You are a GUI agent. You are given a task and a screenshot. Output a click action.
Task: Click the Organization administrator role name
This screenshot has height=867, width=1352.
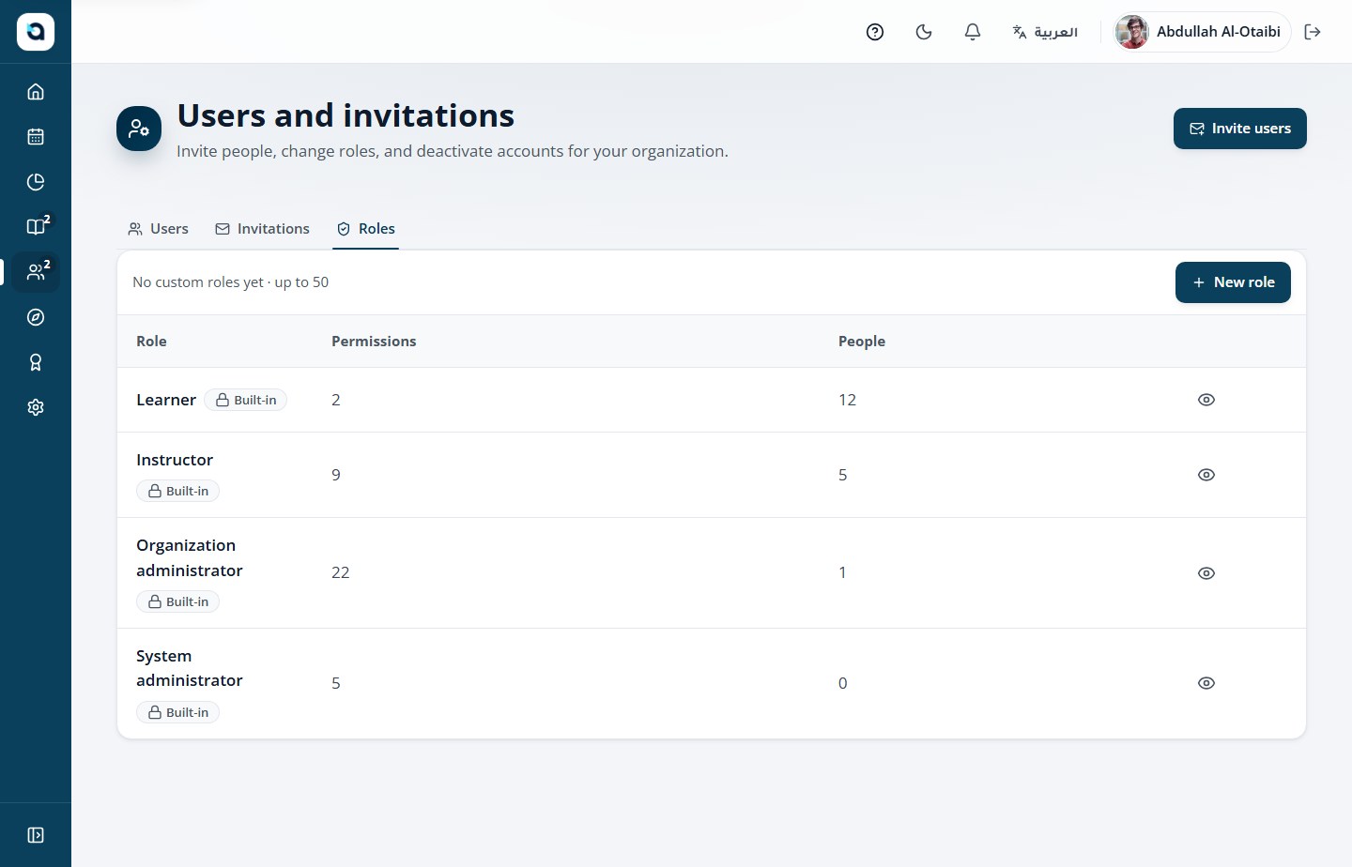point(190,558)
